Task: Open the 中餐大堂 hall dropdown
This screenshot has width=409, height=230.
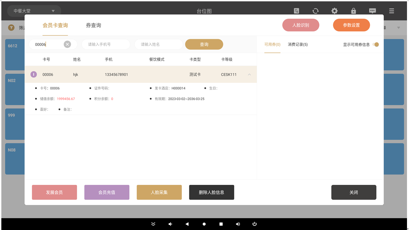Action: point(34,11)
